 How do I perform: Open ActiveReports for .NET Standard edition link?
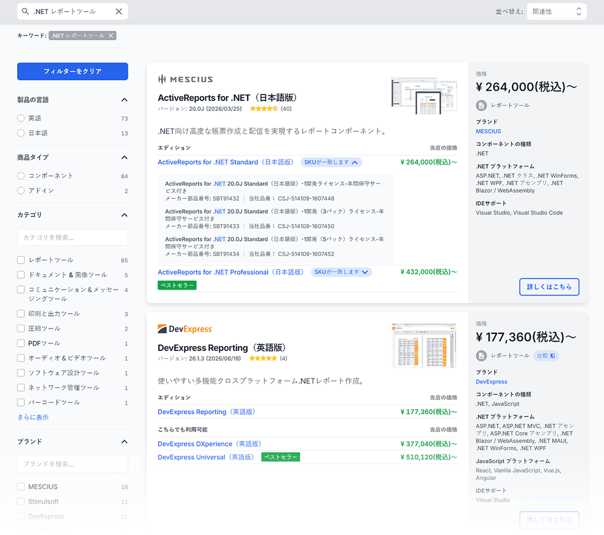pyautogui.click(x=226, y=162)
